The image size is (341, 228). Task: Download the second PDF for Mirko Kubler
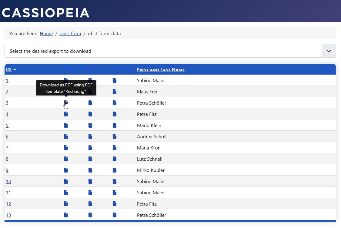(90, 170)
